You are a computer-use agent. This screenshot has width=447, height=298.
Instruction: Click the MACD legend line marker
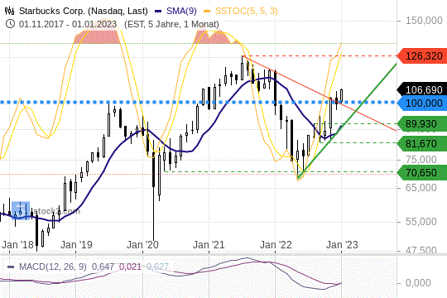[x=11, y=267]
